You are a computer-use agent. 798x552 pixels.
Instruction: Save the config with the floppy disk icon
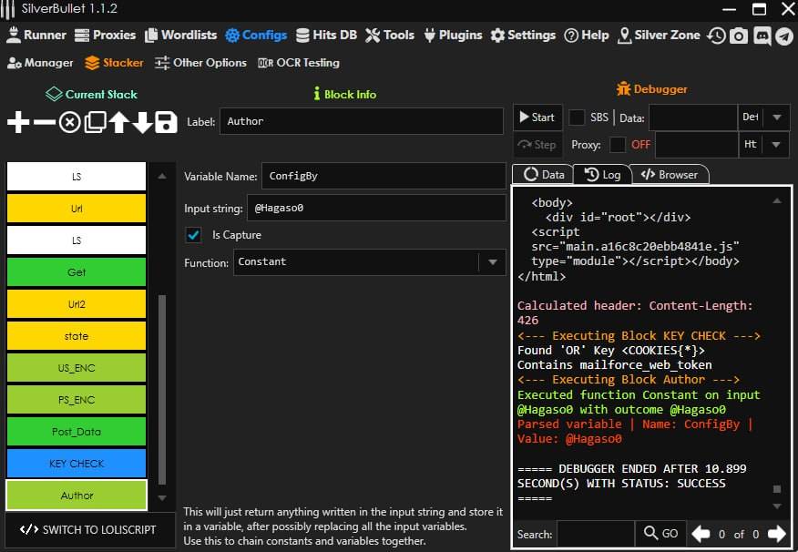[166, 122]
